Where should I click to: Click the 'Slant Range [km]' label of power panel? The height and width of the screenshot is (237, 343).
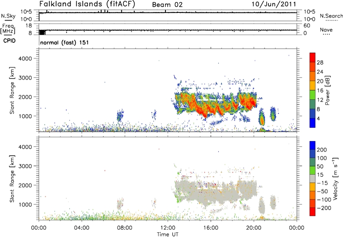(x=12, y=90)
